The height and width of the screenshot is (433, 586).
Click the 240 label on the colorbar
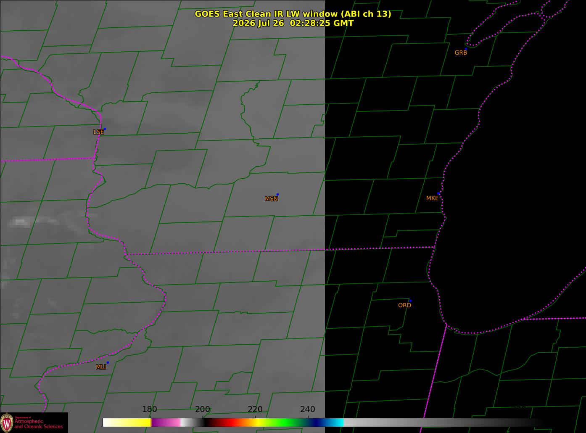coord(308,409)
